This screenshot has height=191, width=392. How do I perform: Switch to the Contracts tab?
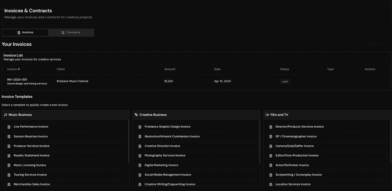coord(71,33)
